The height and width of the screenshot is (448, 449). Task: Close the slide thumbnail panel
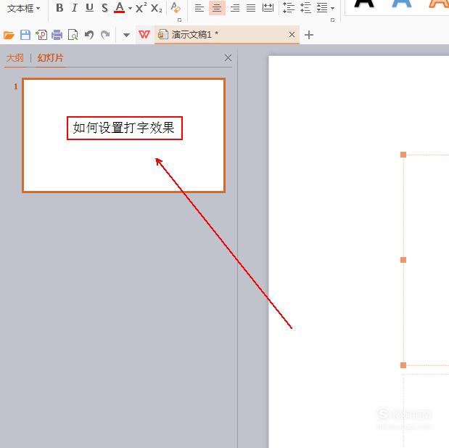click(228, 58)
